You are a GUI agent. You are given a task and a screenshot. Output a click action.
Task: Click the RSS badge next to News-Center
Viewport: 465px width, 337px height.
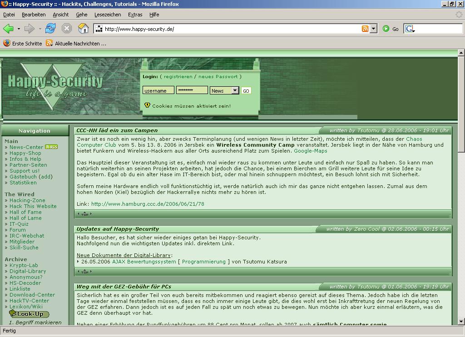pyautogui.click(x=51, y=147)
